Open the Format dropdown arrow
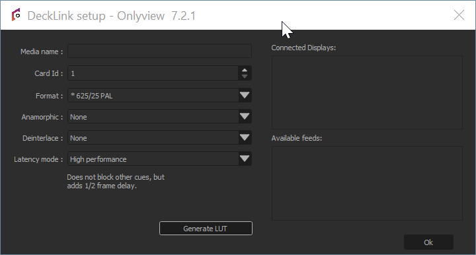The image size is (476, 255). point(245,95)
